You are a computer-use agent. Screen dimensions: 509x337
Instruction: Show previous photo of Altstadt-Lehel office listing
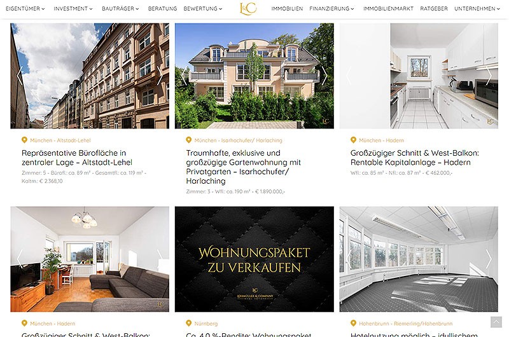[20, 76]
